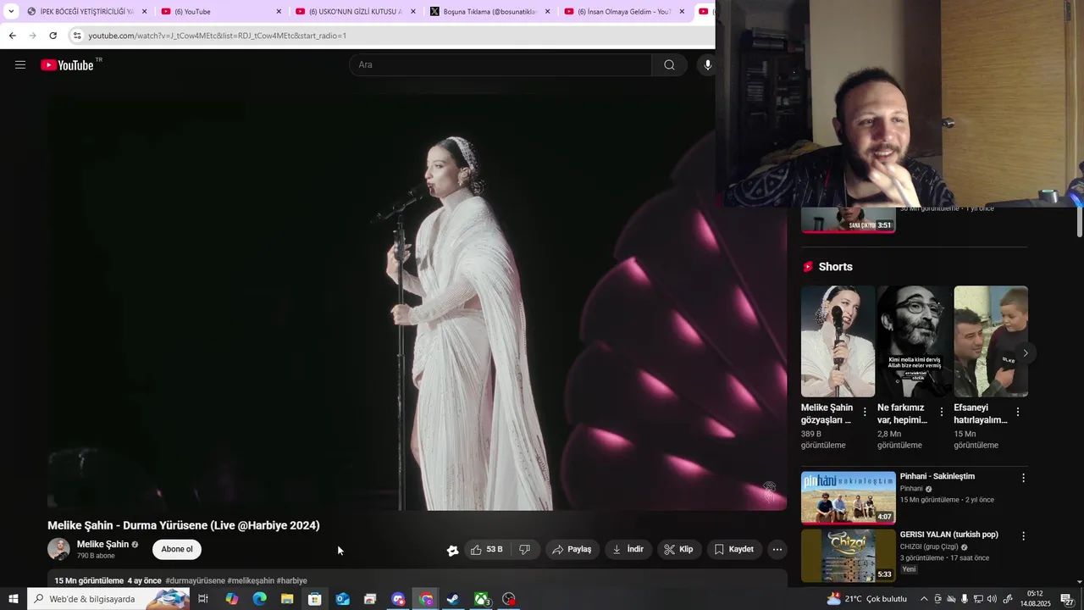This screenshot has height=610, width=1084.
Task: Click the #durmayürüsene hashtag
Action: 196,580
